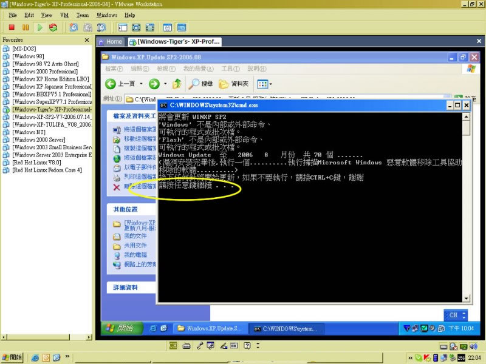Click the Favorites horizontal scrollbar right arrow
Screen dimensions: 486x364
(89, 337)
